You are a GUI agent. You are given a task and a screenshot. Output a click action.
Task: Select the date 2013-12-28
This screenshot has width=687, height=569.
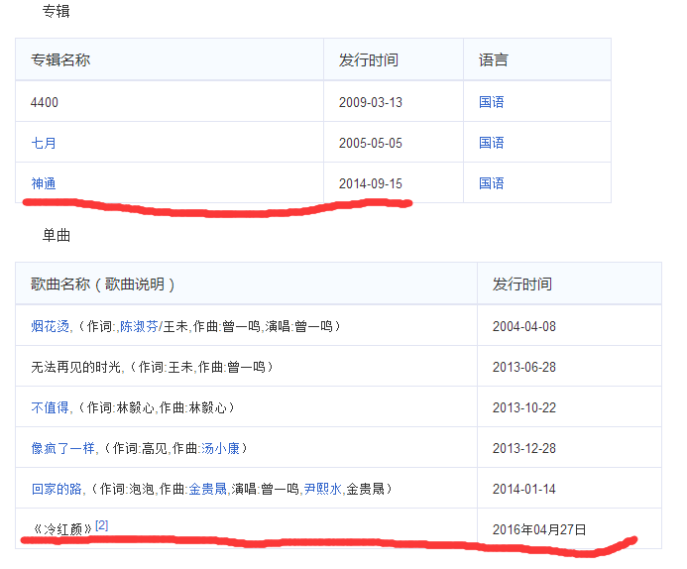click(x=524, y=448)
